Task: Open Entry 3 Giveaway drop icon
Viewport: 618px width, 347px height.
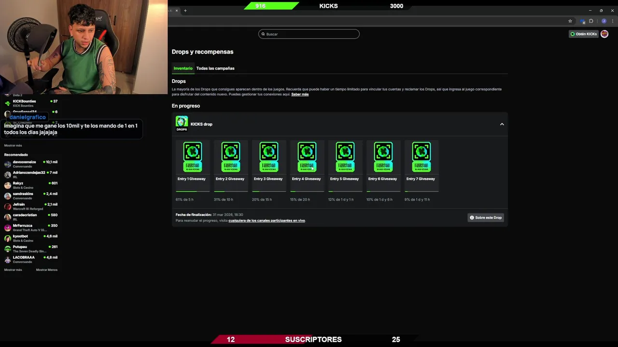Action: (268, 157)
